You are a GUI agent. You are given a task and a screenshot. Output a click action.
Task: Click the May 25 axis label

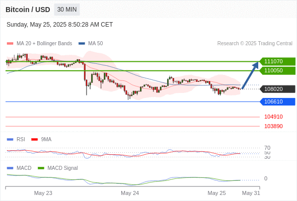(216, 193)
